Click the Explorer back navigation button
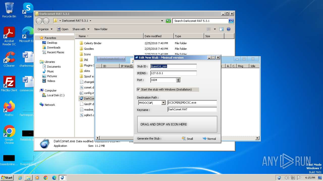The width and height of the screenshot is (323, 181). tap(39, 21)
